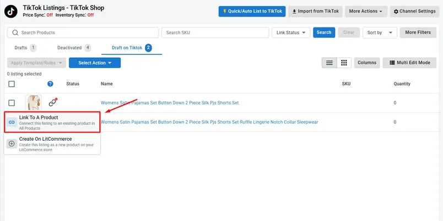This screenshot has height=221, width=443.
Task: Click the Columns button
Action: tap(367, 63)
